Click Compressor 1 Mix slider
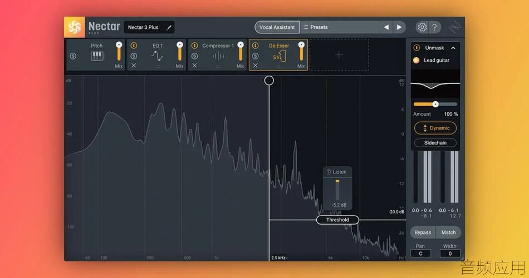The image size is (529, 278). pos(240,52)
